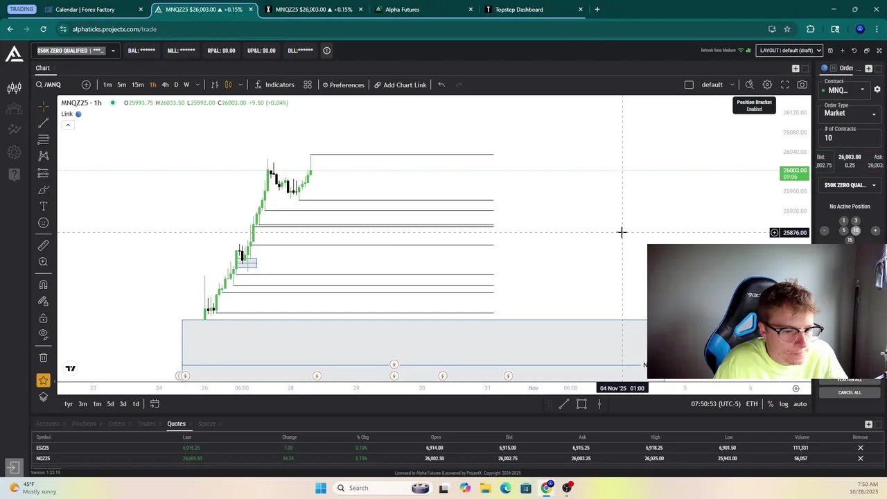Image resolution: width=887 pixels, height=499 pixels.
Task: Select the pattern drawing tool
Action: 43,156
